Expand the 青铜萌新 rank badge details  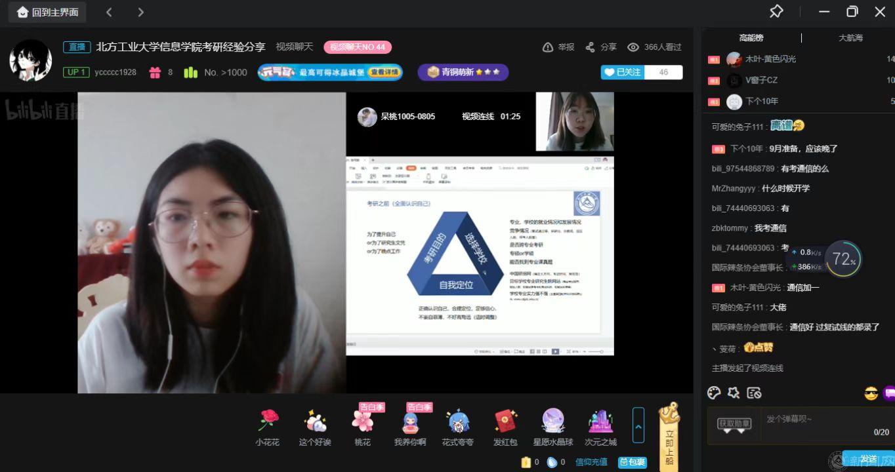click(463, 72)
